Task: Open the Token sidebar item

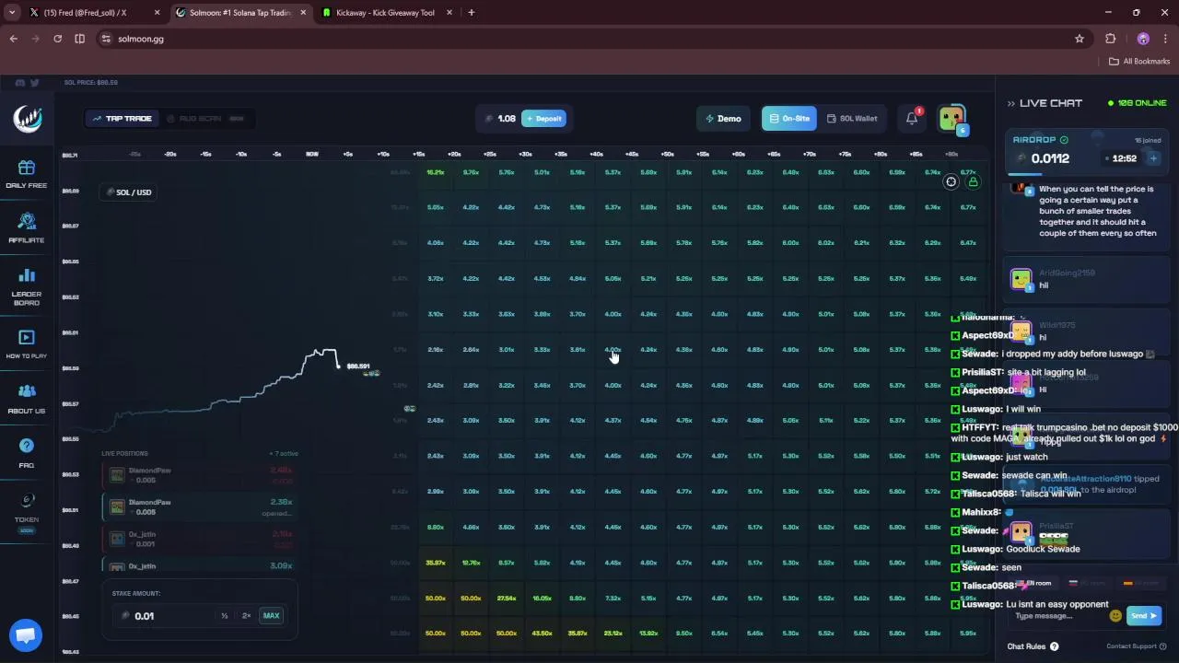Action: pos(26,510)
